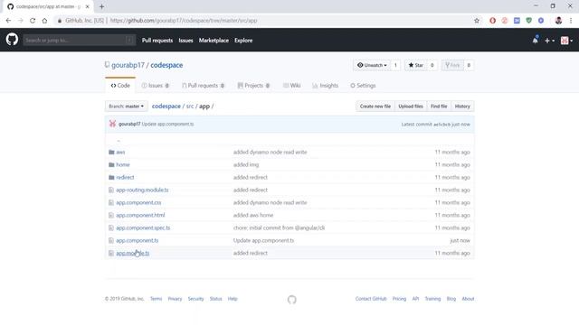579x325 pixels.
Task: Open Chrome profile avatar
Action: click(558, 21)
